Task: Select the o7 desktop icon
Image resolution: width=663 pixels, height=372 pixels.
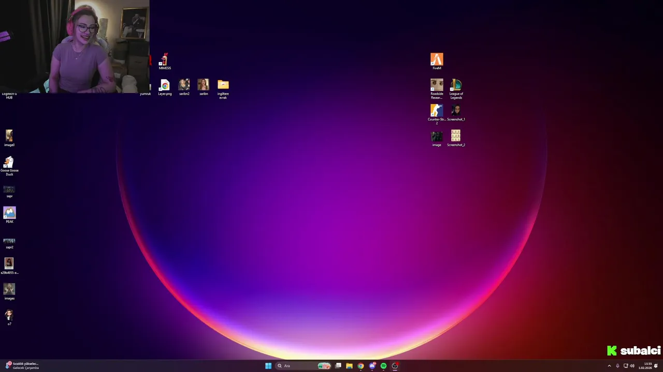Action: (9, 317)
